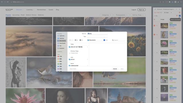Viewport: 183px width, 103px height.
Task: Click the red wifi-like icon in extension panel
Action: pos(180,13)
